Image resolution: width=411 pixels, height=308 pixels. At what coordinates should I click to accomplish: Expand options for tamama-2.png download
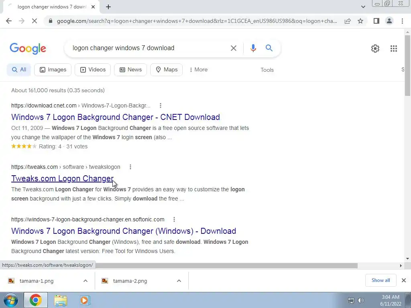(x=179, y=281)
